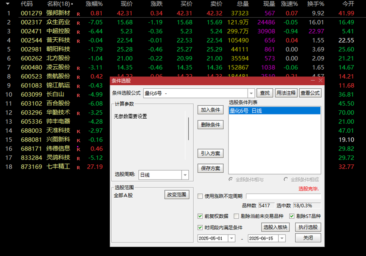Image resolution: width=366 pixels, height=256 pixels.
Task: Close the 条件选股 dialog with X
Action: [x=321, y=80]
